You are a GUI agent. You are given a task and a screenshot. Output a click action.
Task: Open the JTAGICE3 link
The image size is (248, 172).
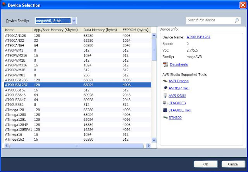[x=177, y=103]
